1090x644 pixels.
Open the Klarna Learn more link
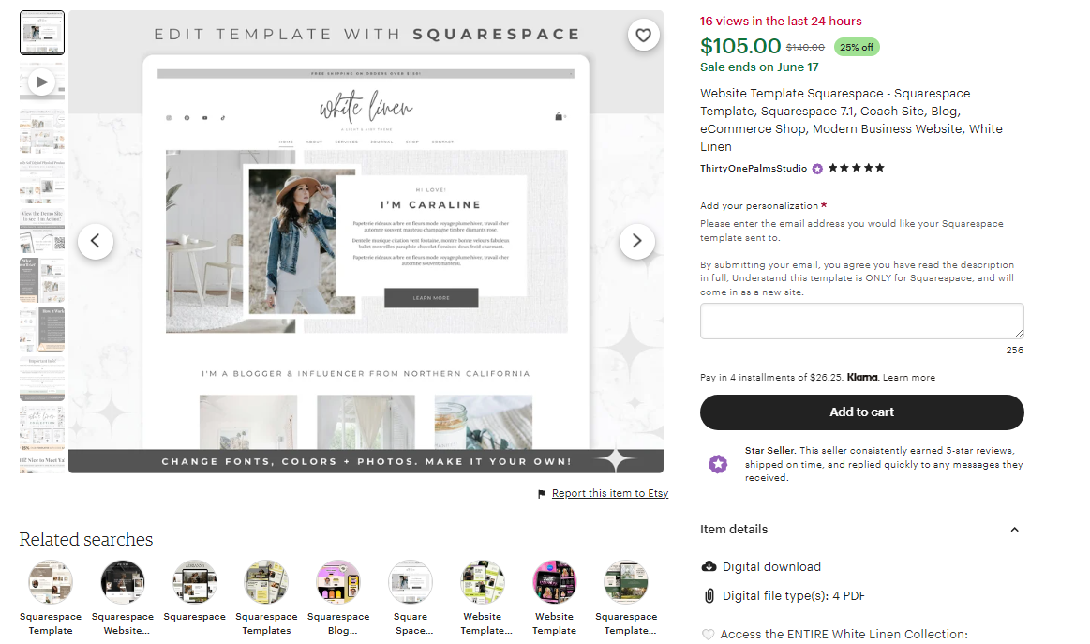point(908,378)
